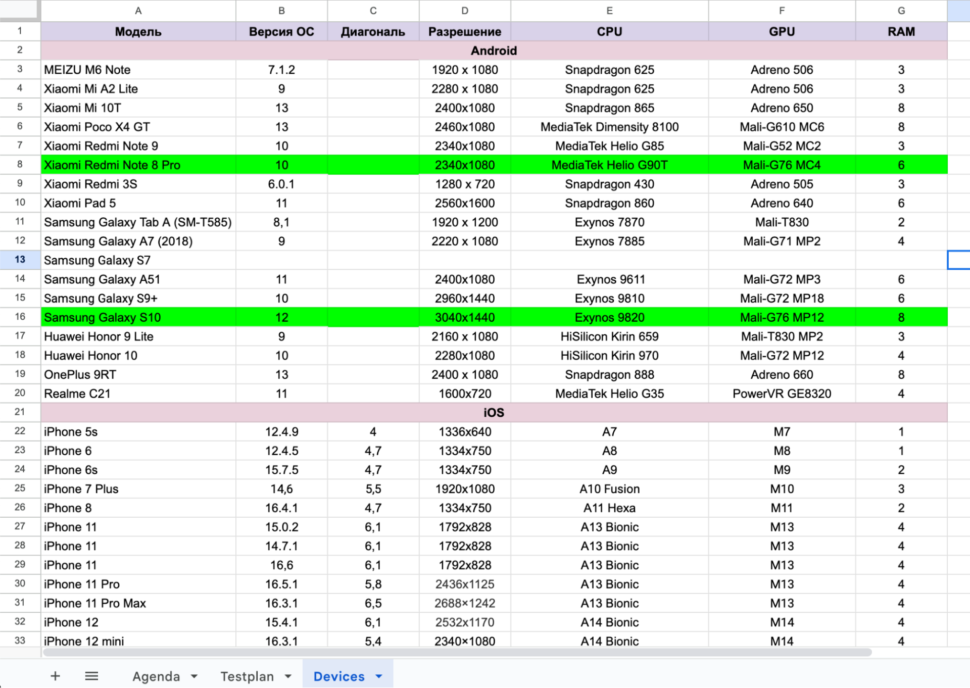Select row 13 header
The width and height of the screenshot is (970, 688).
(x=20, y=260)
